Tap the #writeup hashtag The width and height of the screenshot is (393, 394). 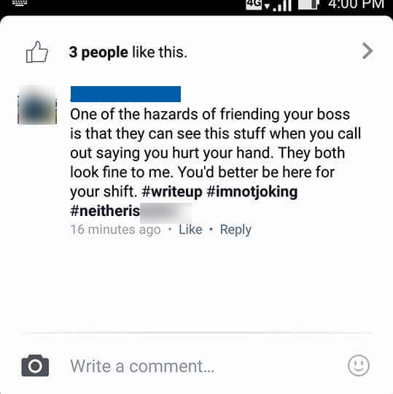tap(172, 192)
